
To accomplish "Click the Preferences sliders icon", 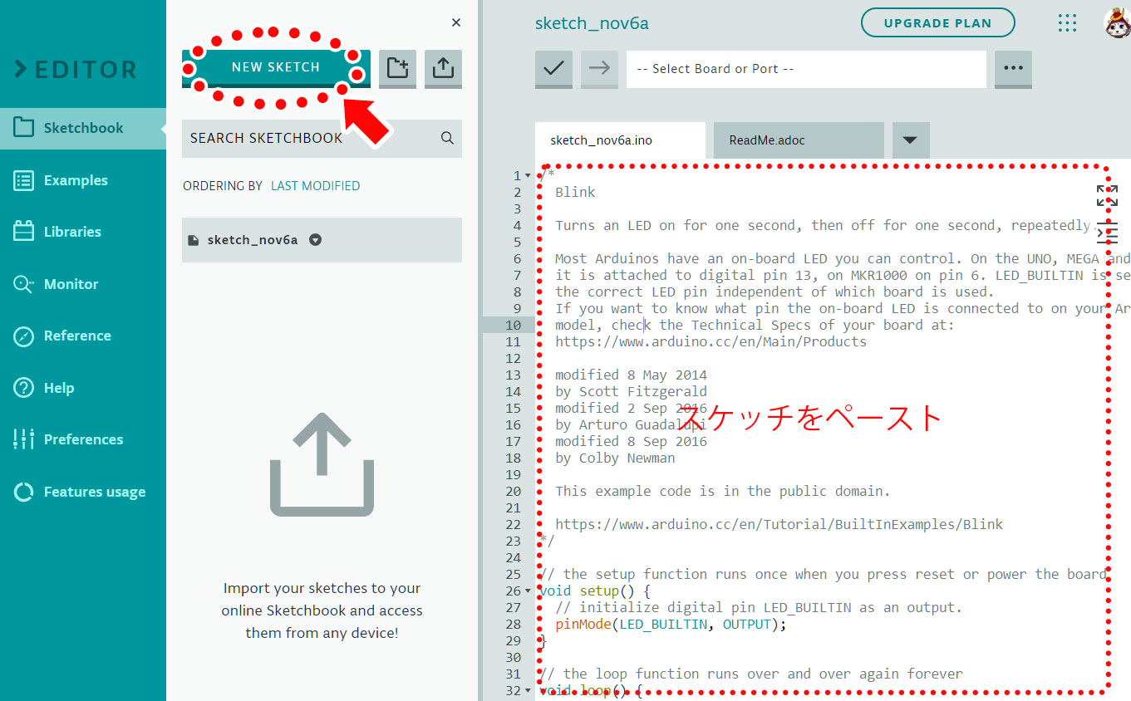I will (24, 439).
